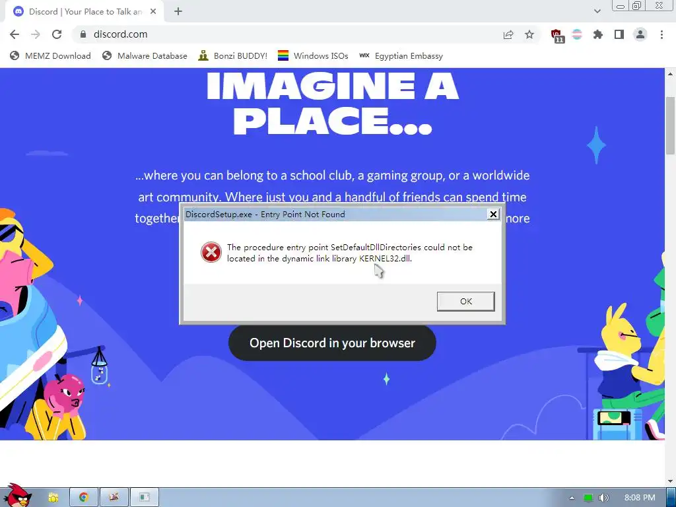Open the green window taskbar icon

pyautogui.click(x=145, y=498)
